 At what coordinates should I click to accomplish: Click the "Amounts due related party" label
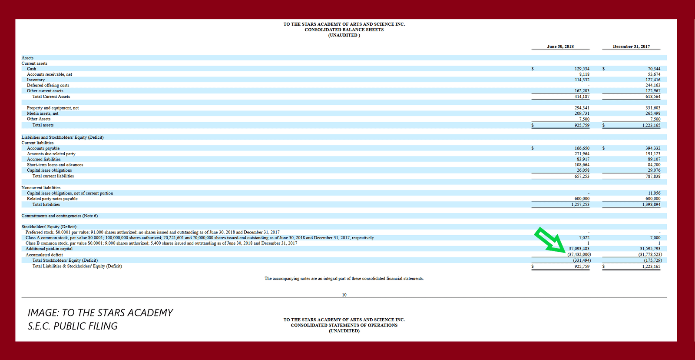(x=51, y=154)
